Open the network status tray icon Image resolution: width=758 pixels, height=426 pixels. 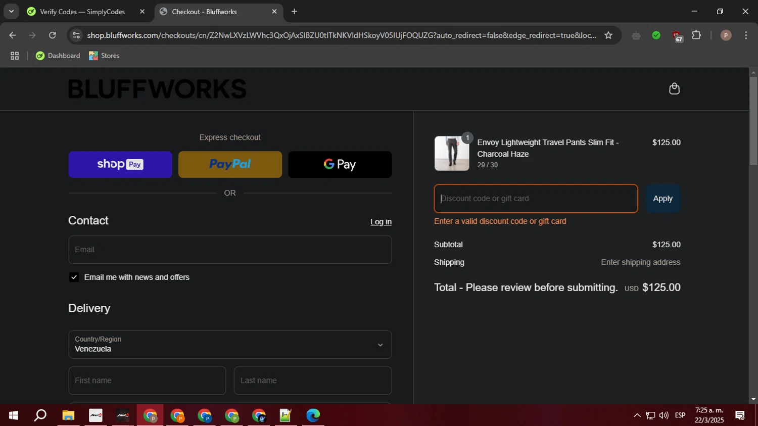pos(650,415)
